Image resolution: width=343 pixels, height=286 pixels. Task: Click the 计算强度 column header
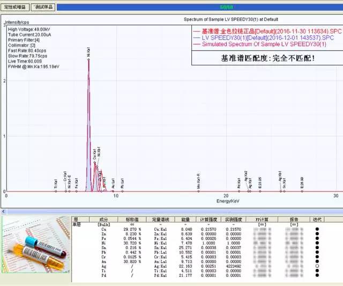(x=208, y=219)
